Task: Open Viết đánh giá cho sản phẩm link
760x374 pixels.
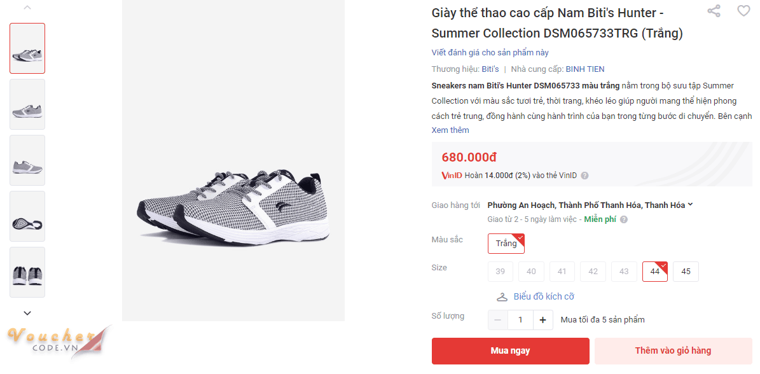Action: 490,53
